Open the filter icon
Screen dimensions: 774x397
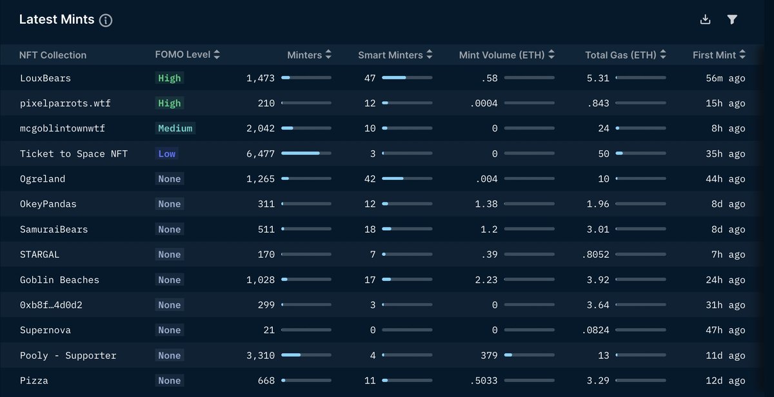click(x=732, y=19)
